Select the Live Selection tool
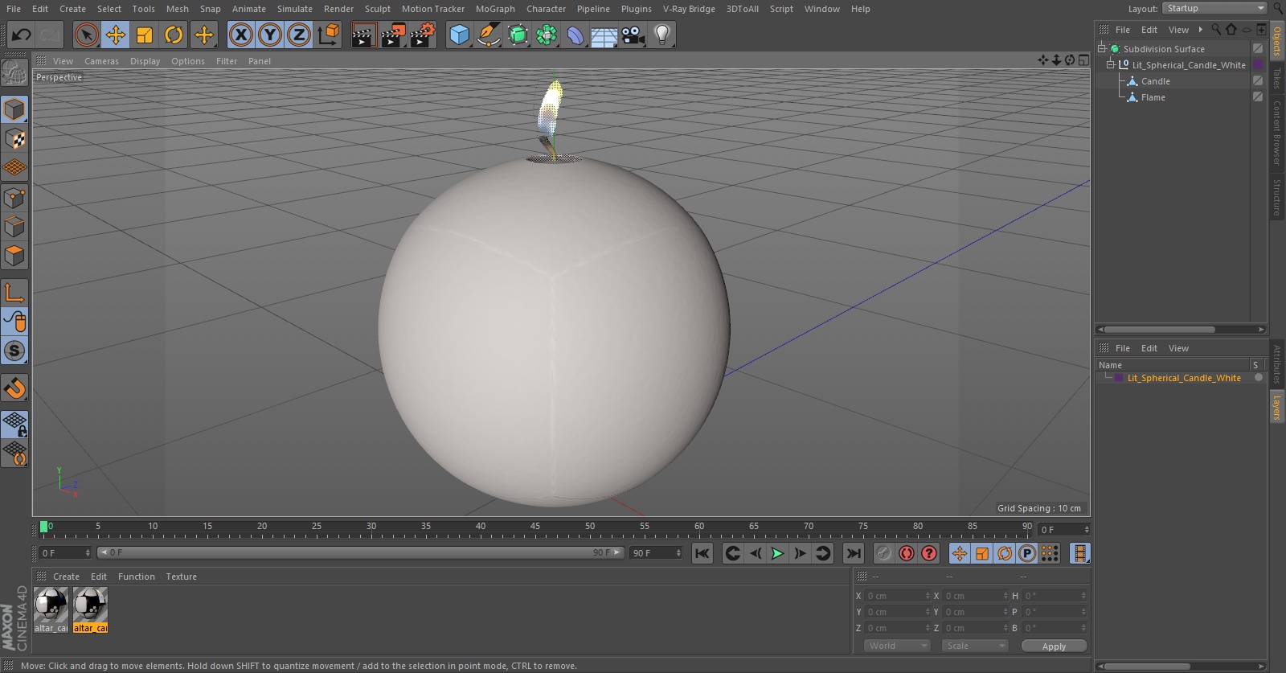This screenshot has width=1286, height=673. (86, 35)
